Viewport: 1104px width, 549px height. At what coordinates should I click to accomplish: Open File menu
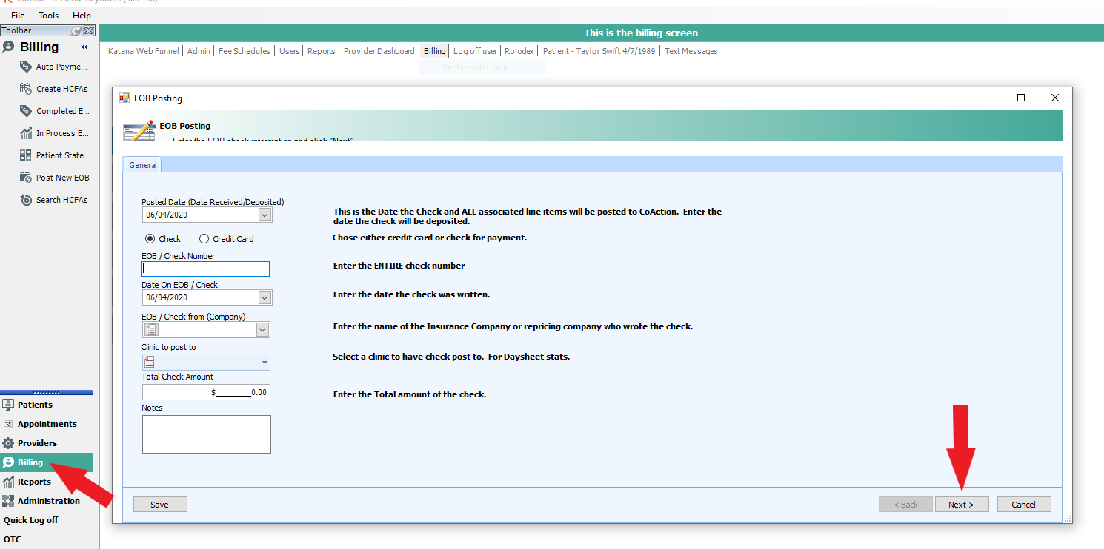point(18,15)
